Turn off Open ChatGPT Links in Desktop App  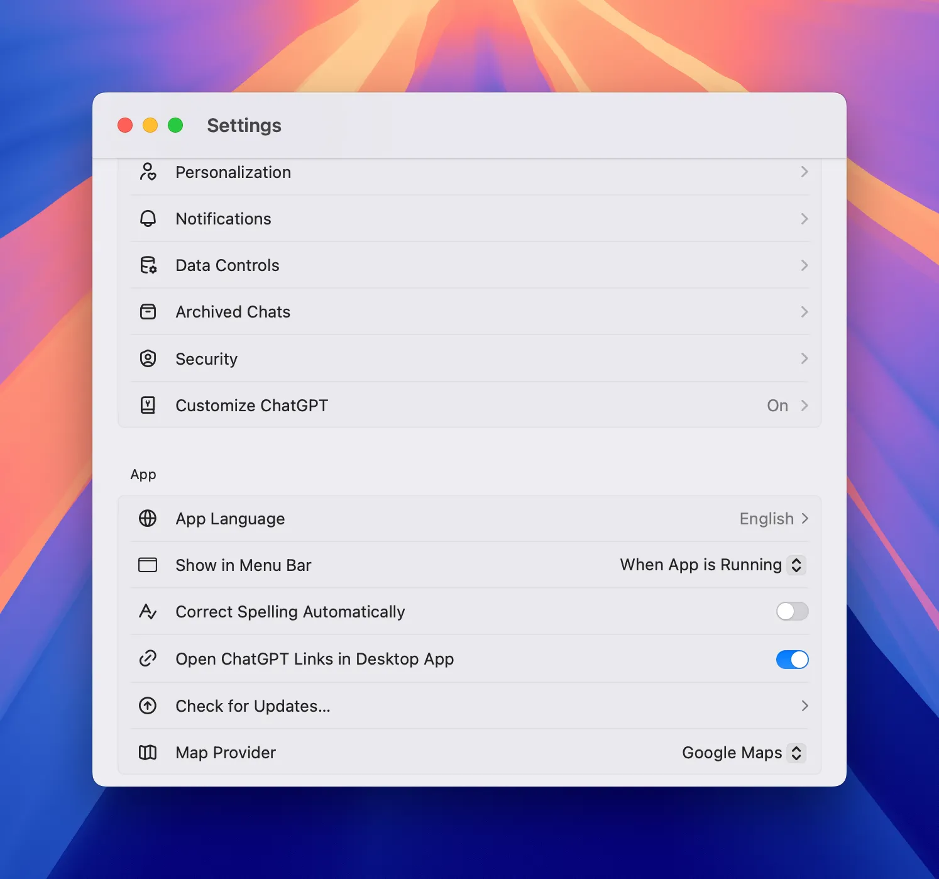point(792,659)
